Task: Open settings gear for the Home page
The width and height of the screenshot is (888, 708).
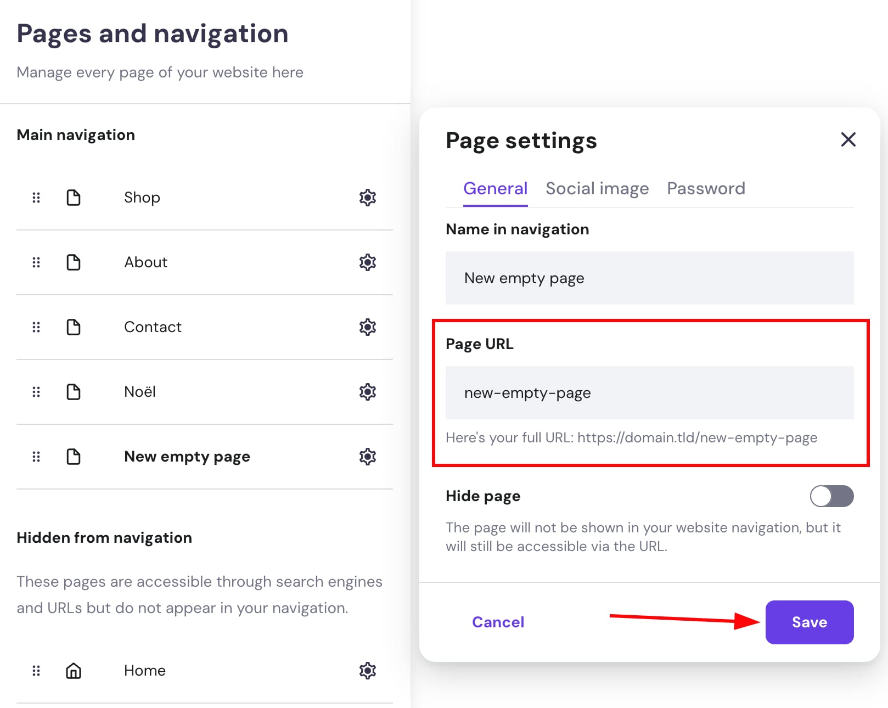Action: pos(367,670)
